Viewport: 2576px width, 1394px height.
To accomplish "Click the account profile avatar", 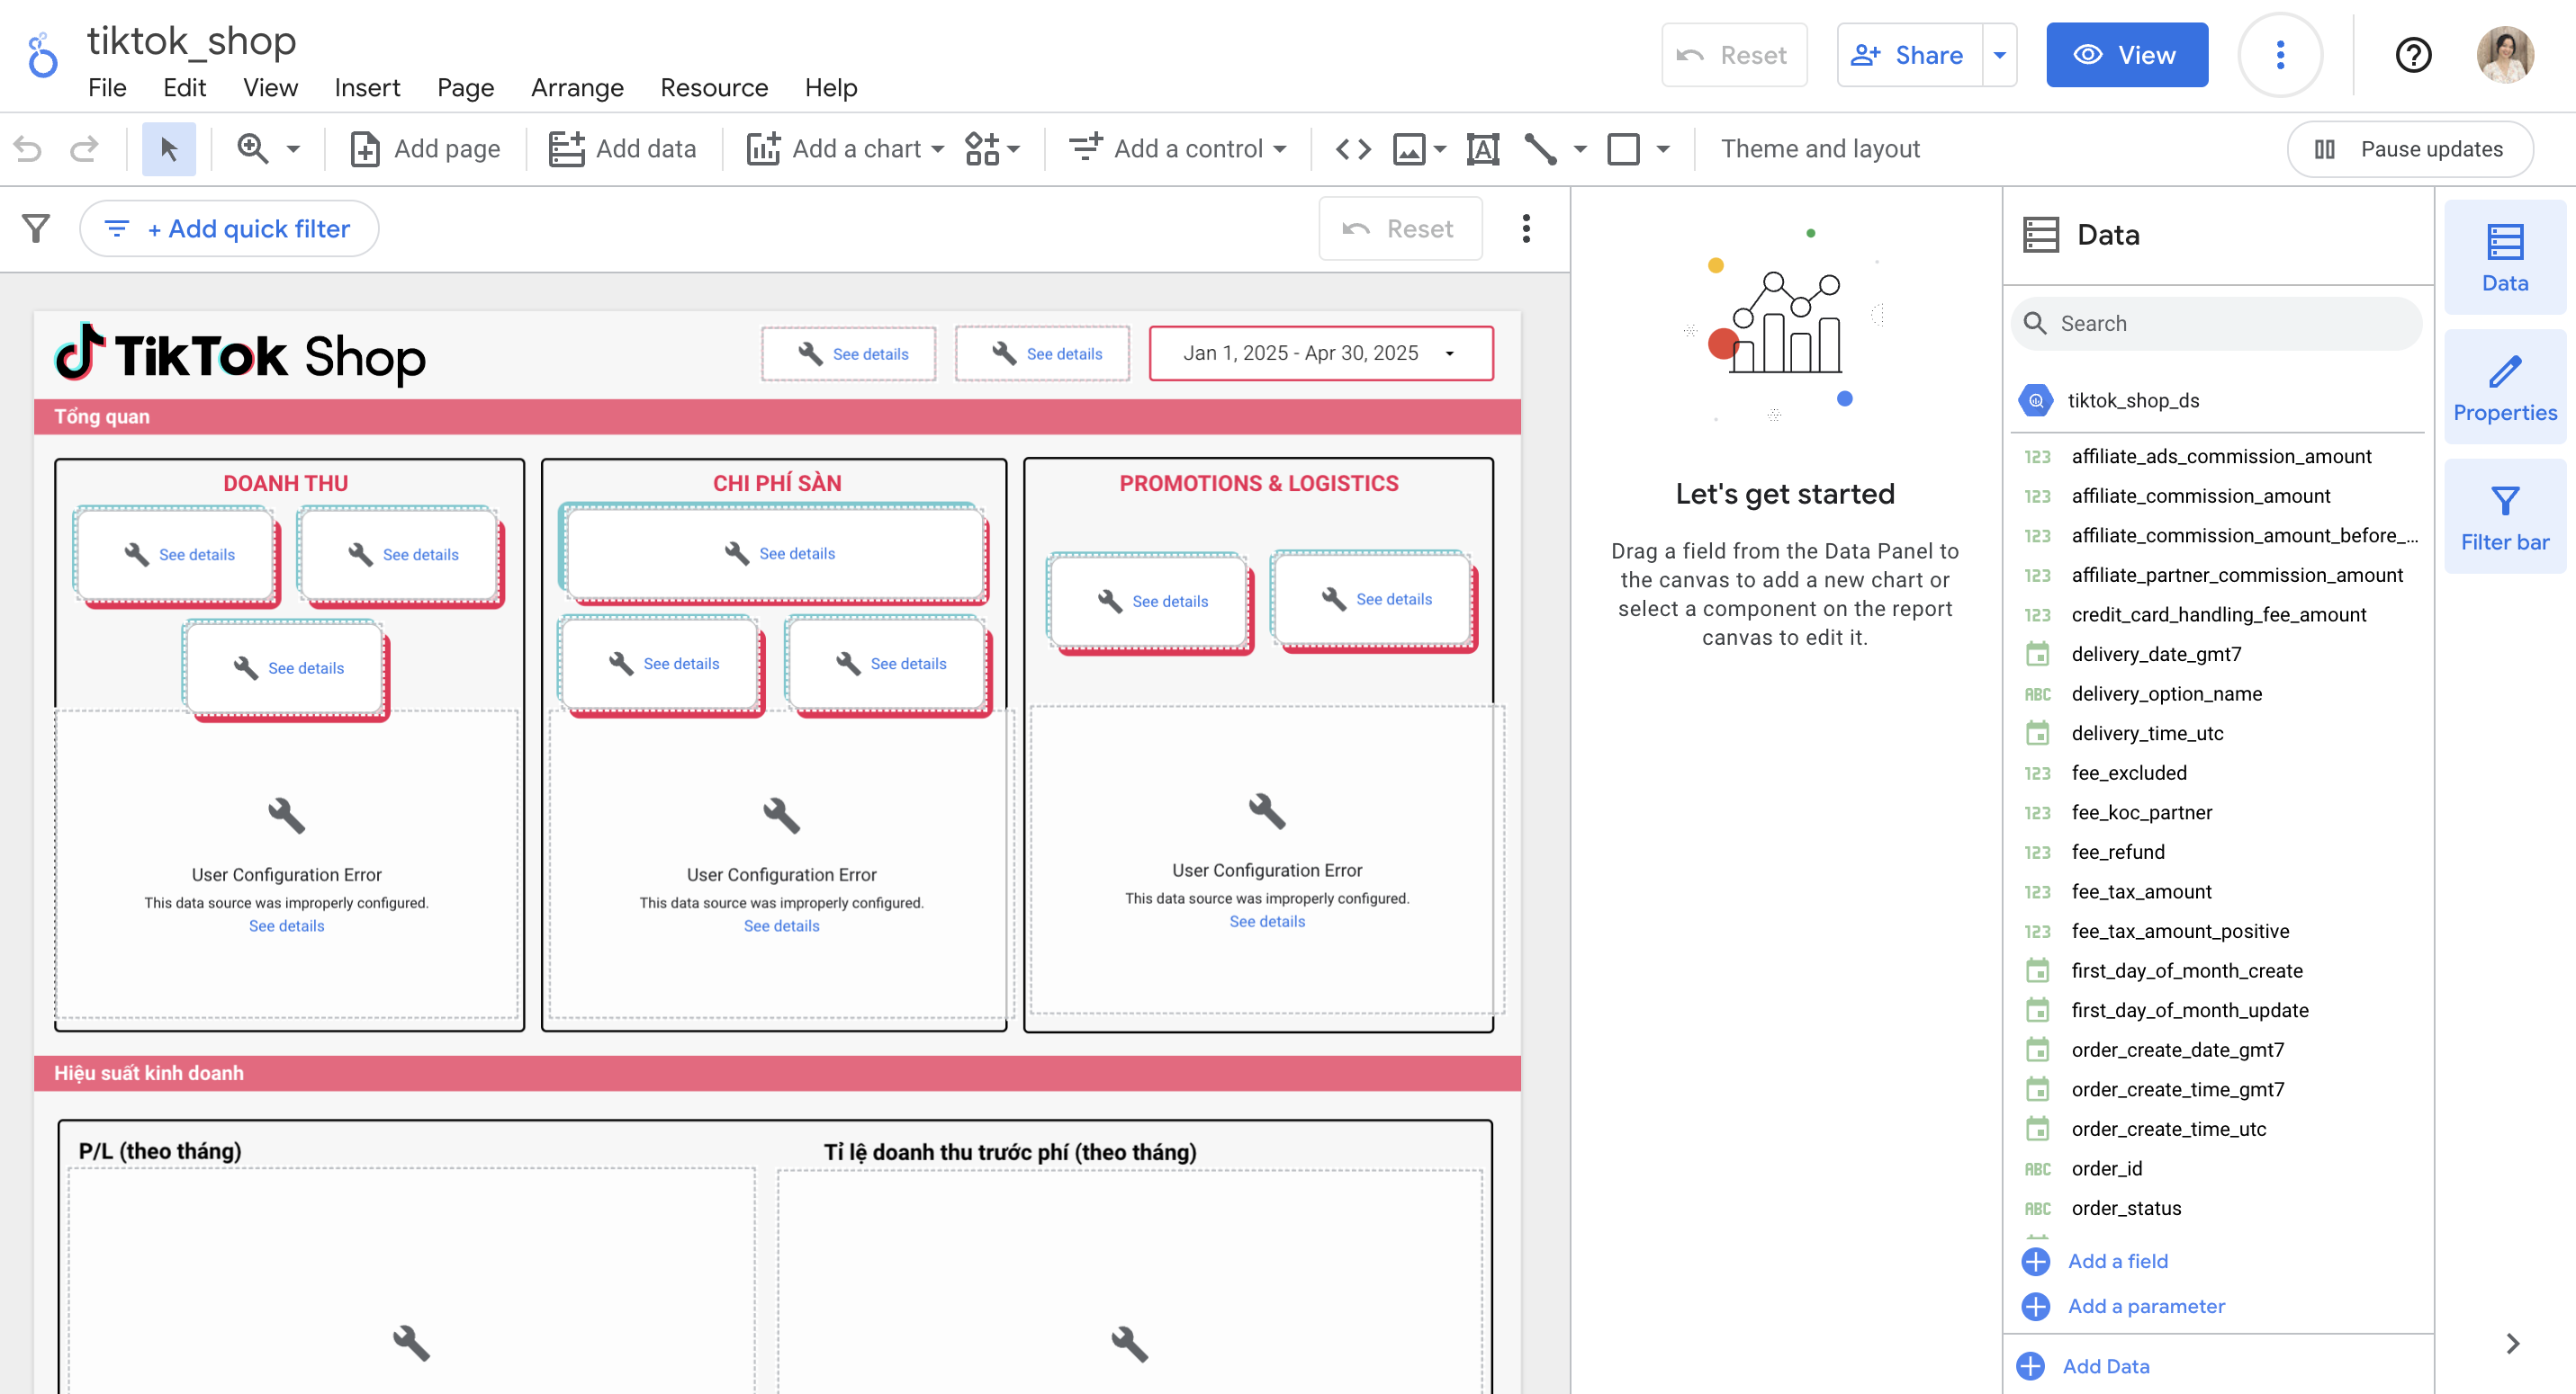I will (2505, 55).
